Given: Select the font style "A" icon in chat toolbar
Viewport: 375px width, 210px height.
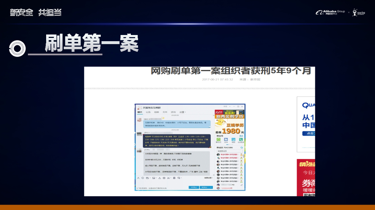Looking at the screenshot, I should click(x=138, y=178).
